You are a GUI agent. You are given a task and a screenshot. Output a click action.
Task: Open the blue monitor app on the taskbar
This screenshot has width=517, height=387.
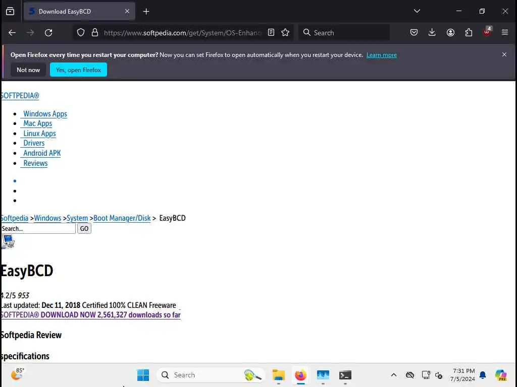point(323,375)
